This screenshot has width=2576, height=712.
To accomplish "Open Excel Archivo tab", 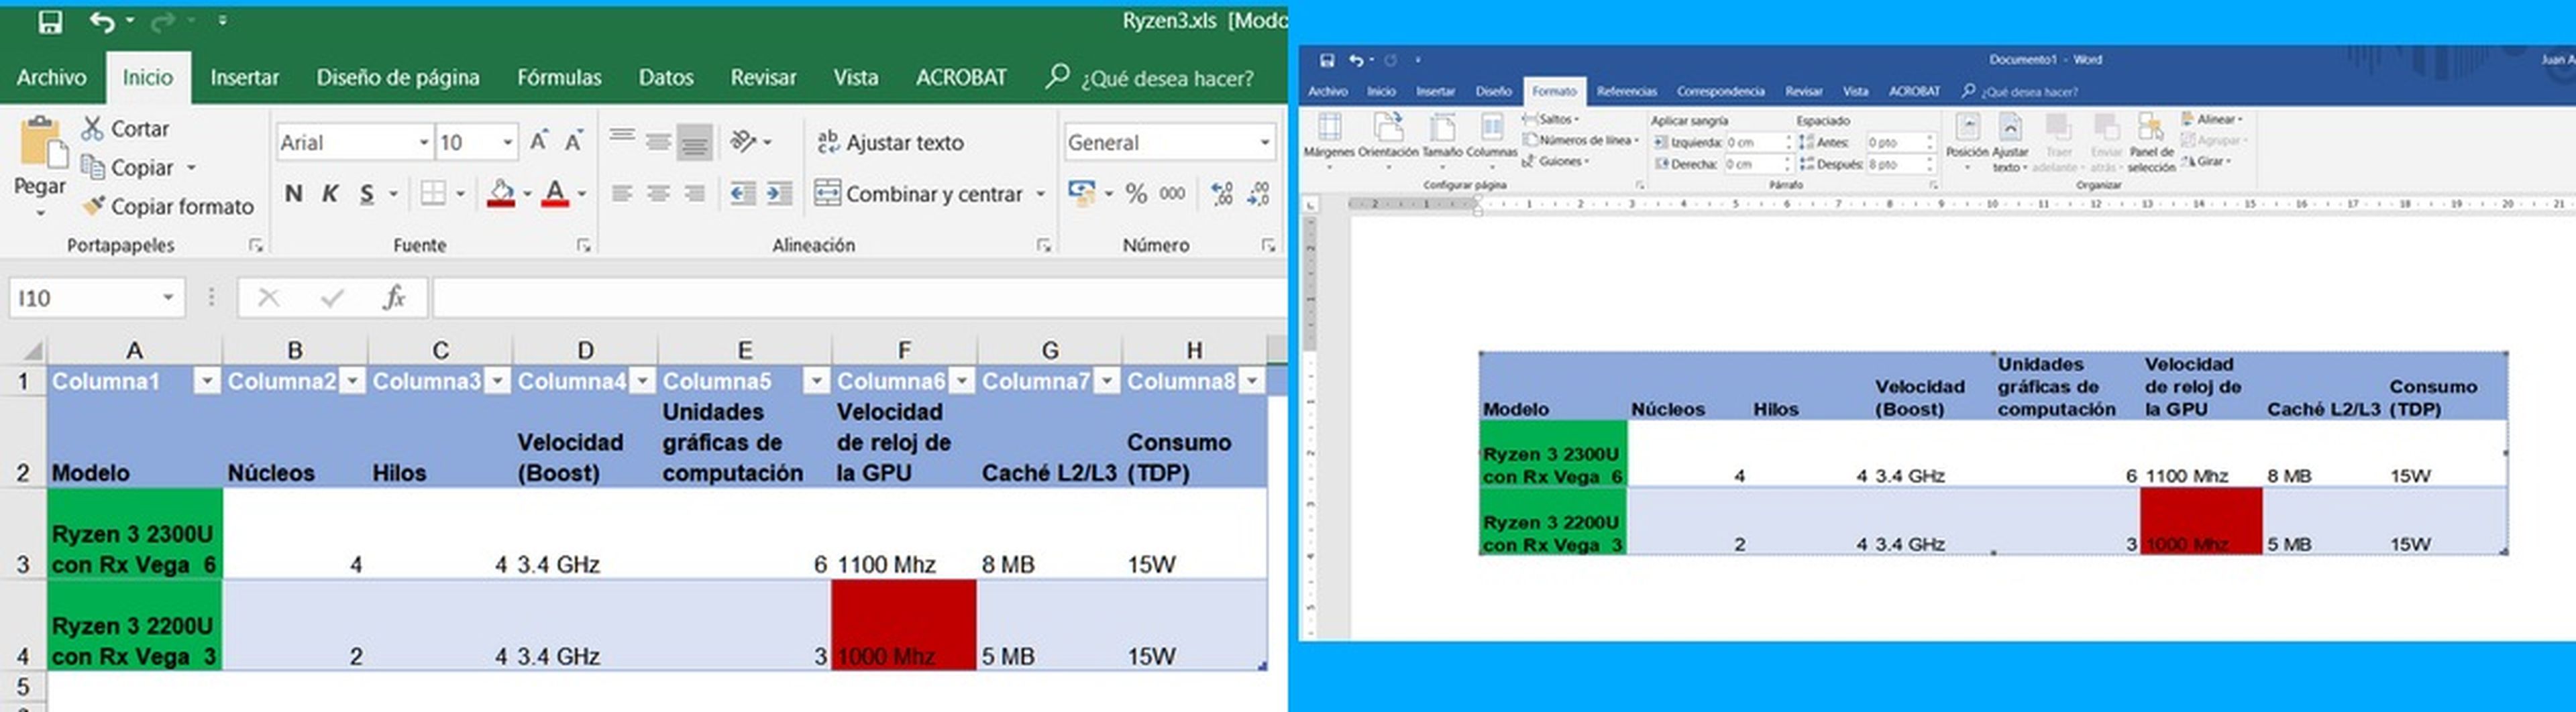I will tap(51, 77).
